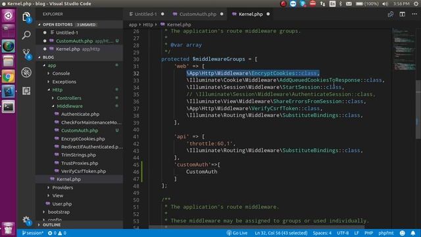The image size is (421, 237).
Task: Click the app breadcrumb segment
Action: click(133, 25)
